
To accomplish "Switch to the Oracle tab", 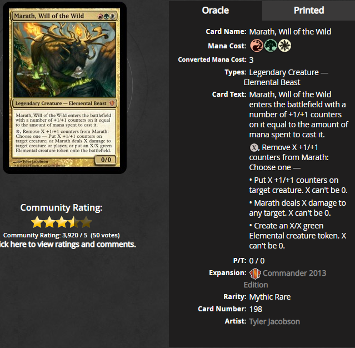I will point(216,11).
